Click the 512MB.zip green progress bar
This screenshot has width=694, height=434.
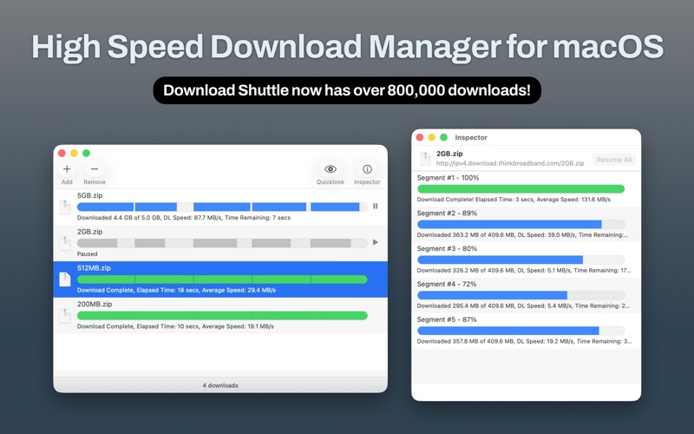[222, 279]
